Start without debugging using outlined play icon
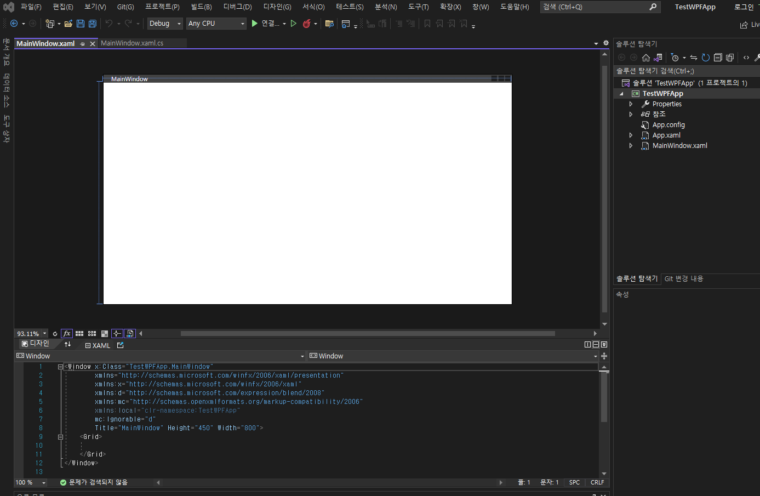The width and height of the screenshot is (760, 496). pyautogui.click(x=294, y=24)
